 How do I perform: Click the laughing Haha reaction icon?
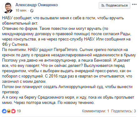coord(9,111)
